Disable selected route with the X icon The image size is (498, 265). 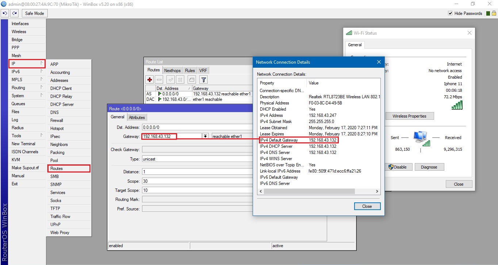(x=180, y=79)
